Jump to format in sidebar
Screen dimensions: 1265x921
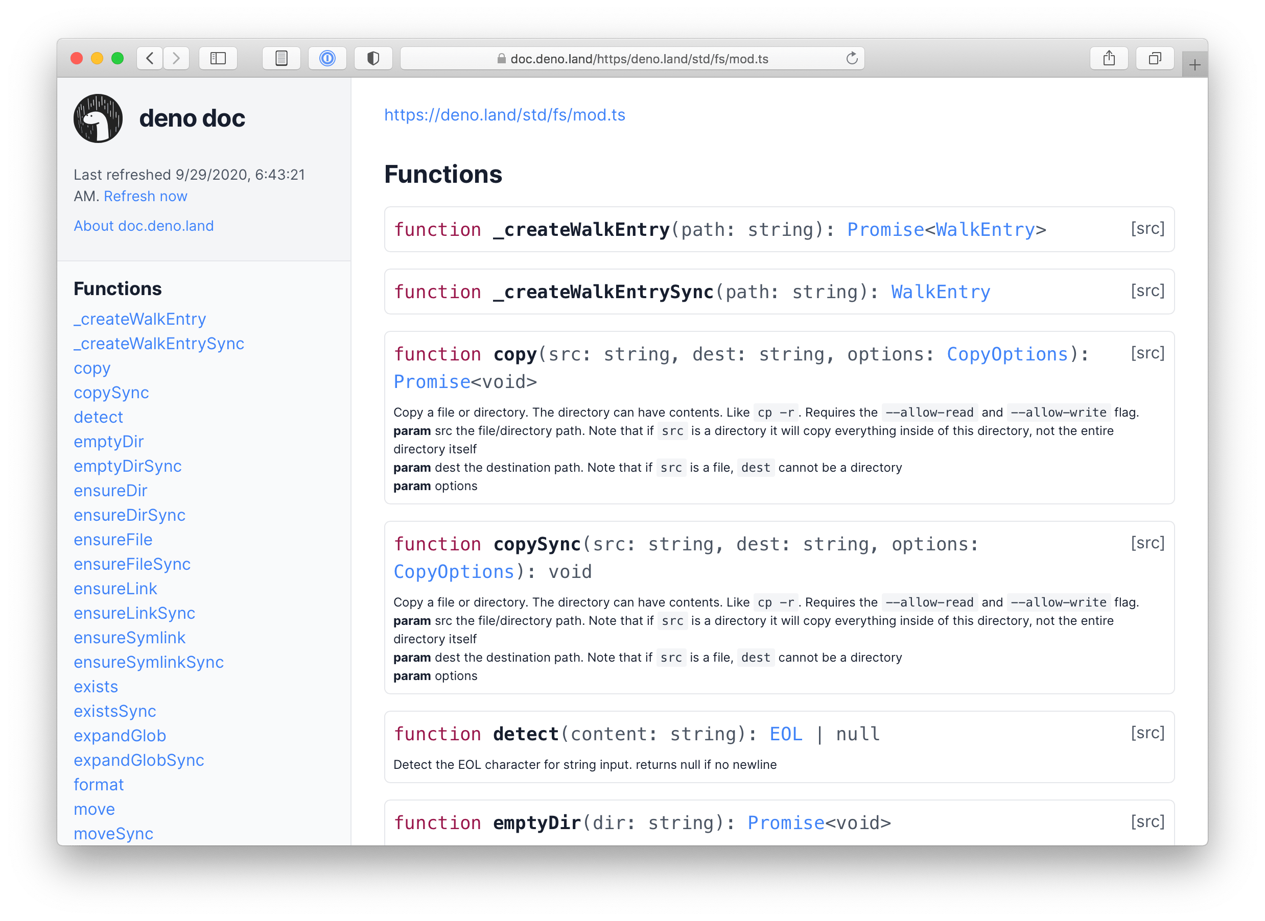(99, 785)
